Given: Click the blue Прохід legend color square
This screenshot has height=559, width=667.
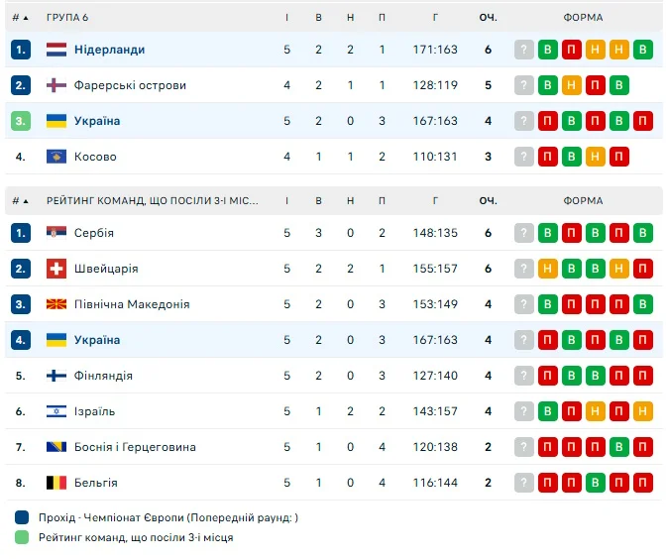Looking at the screenshot, I should click(x=23, y=517).
